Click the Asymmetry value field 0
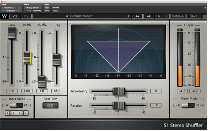 (x=156, y=91)
